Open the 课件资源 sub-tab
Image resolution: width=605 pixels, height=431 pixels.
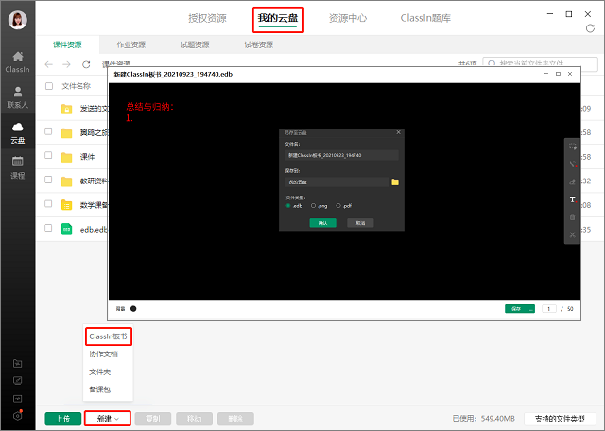click(67, 44)
